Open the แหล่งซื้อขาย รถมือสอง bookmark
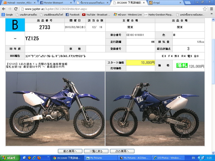 point(190,15)
